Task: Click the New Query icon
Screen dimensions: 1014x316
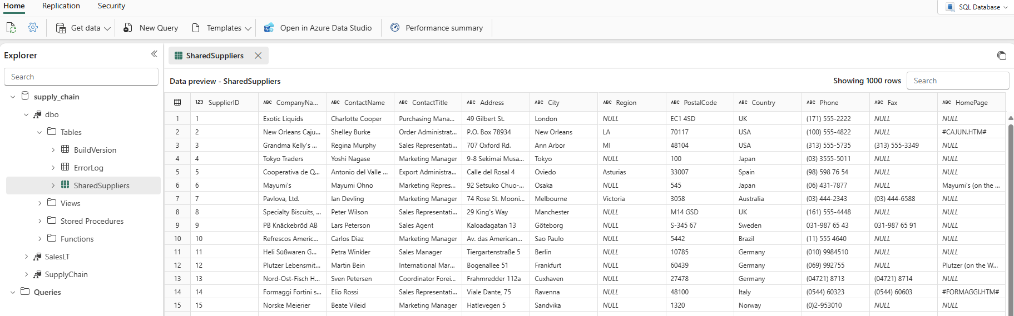Action: pos(128,28)
